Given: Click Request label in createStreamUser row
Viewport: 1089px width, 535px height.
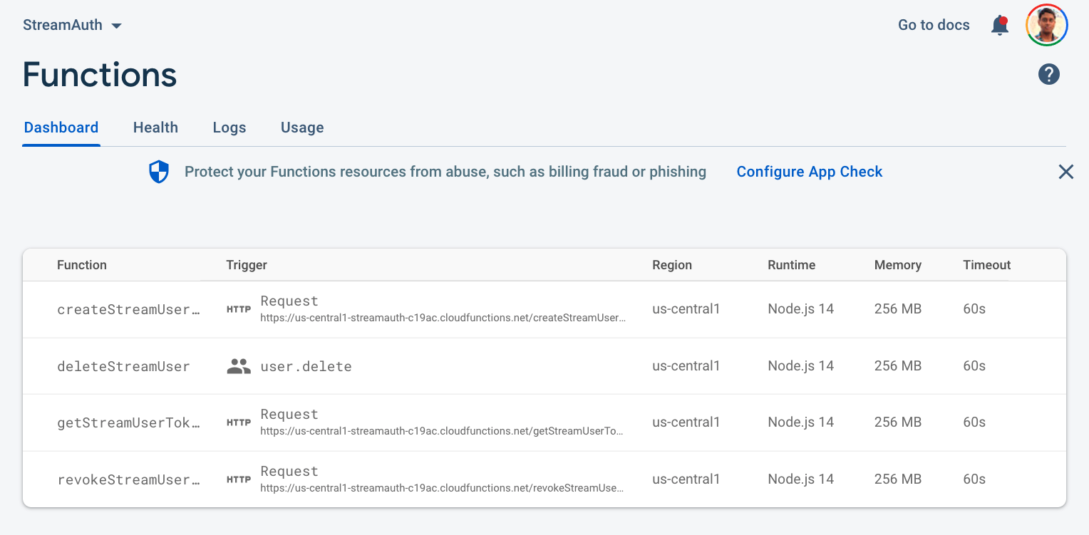Looking at the screenshot, I should point(289,301).
